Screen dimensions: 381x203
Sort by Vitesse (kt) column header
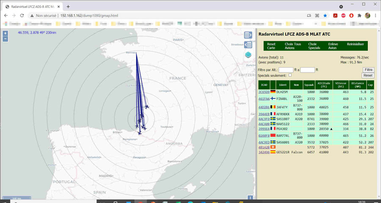coord(341,85)
